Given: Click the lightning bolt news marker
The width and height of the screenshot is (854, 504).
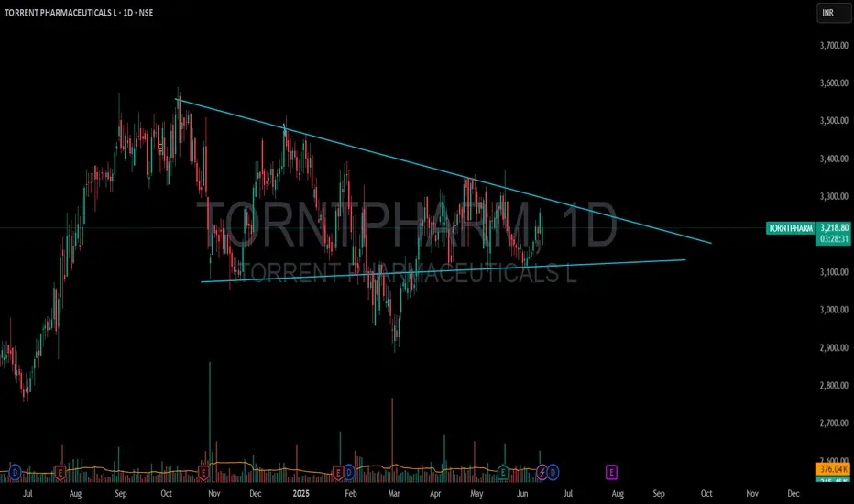Looking at the screenshot, I should [542, 472].
